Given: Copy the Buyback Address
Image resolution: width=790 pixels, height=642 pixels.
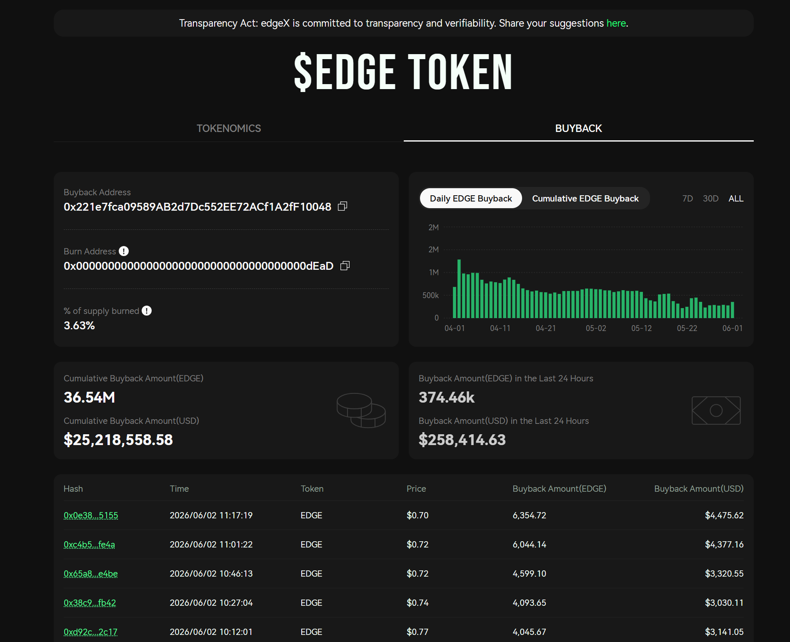Looking at the screenshot, I should coord(342,207).
